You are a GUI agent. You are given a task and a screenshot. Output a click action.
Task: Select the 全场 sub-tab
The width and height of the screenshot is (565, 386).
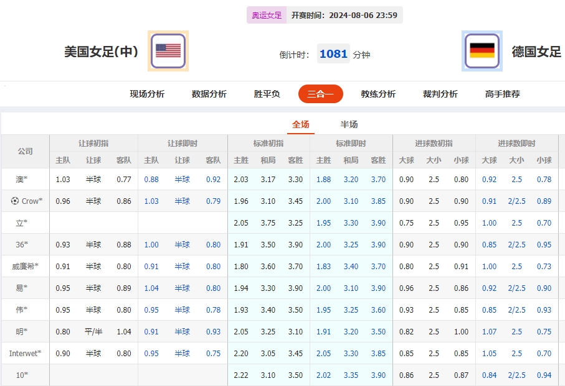[300, 124]
